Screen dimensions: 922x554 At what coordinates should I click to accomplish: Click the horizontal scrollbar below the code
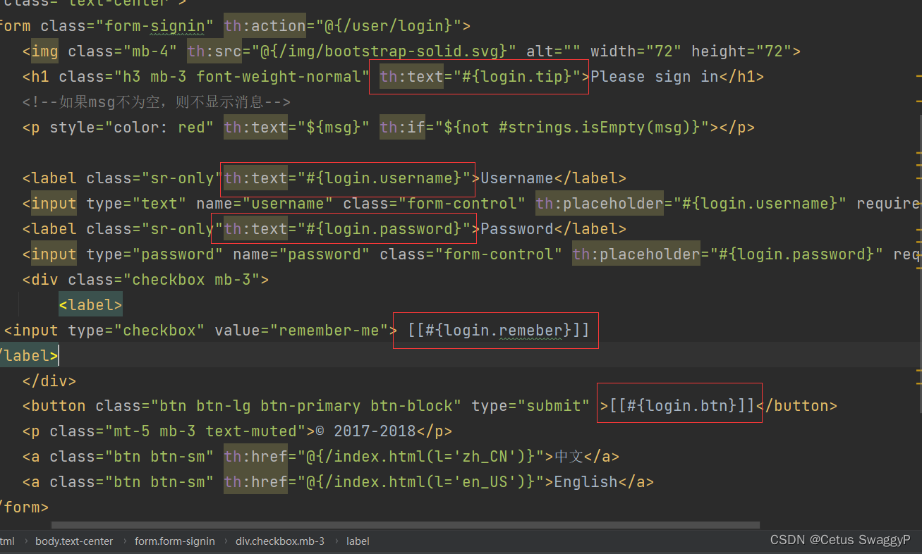406,525
